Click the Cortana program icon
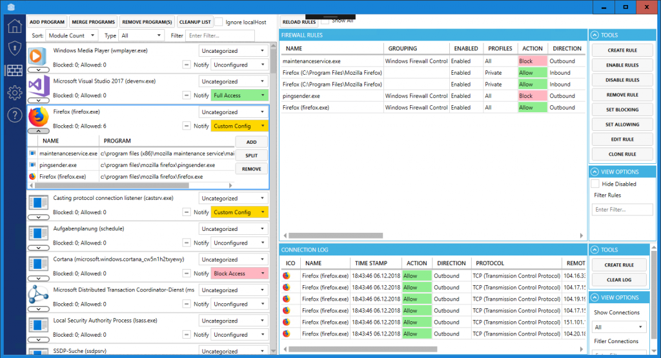 38,264
